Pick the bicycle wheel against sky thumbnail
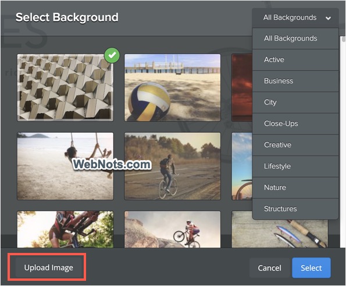 point(242,166)
